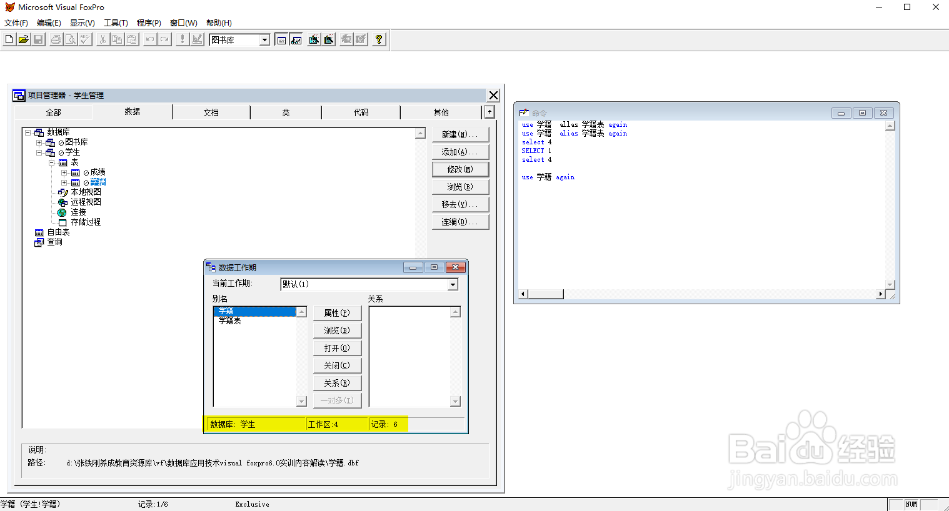Switch to the 其他 tab
Image resolution: width=949 pixels, height=511 pixels.
tap(441, 112)
